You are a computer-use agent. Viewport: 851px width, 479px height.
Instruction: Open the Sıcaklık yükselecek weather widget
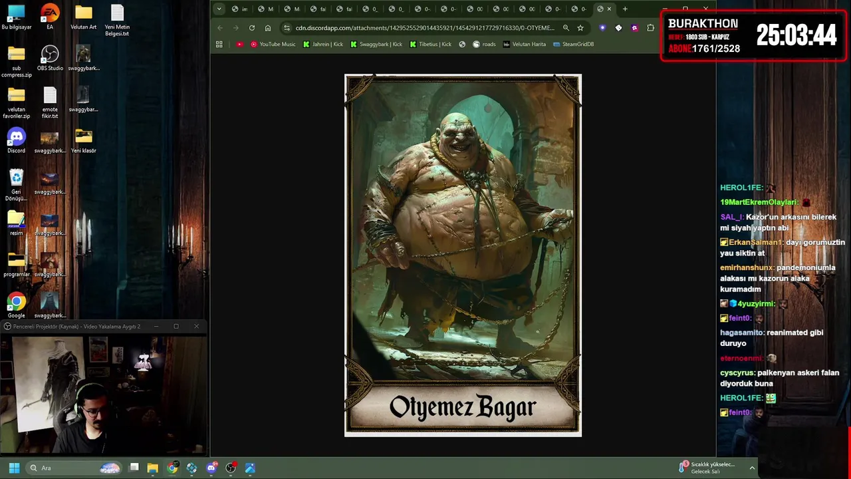pos(707,468)
